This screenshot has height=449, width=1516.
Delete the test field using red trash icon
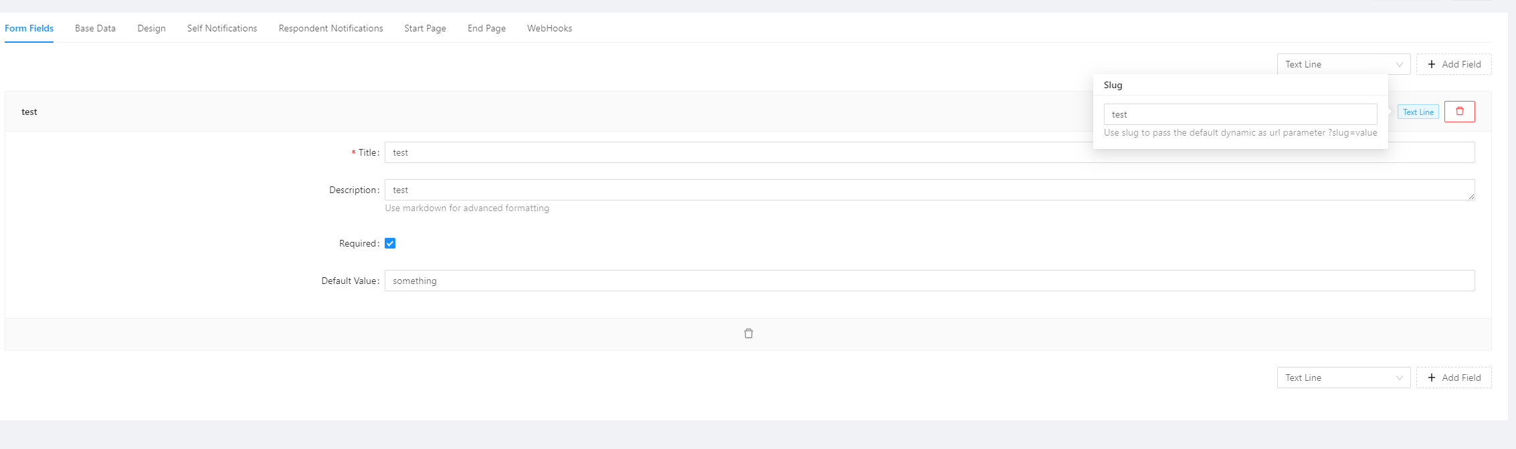1460,112
